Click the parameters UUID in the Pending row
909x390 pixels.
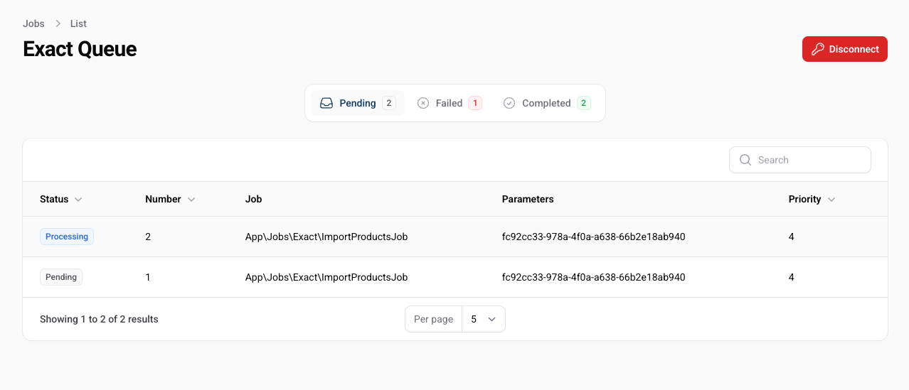(593, 277)
